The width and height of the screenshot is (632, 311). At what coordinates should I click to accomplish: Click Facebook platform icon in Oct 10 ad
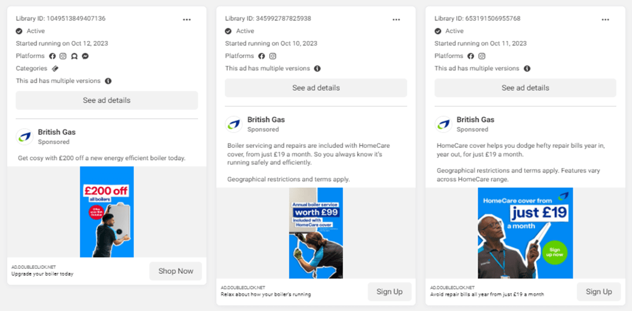[262, 56]
